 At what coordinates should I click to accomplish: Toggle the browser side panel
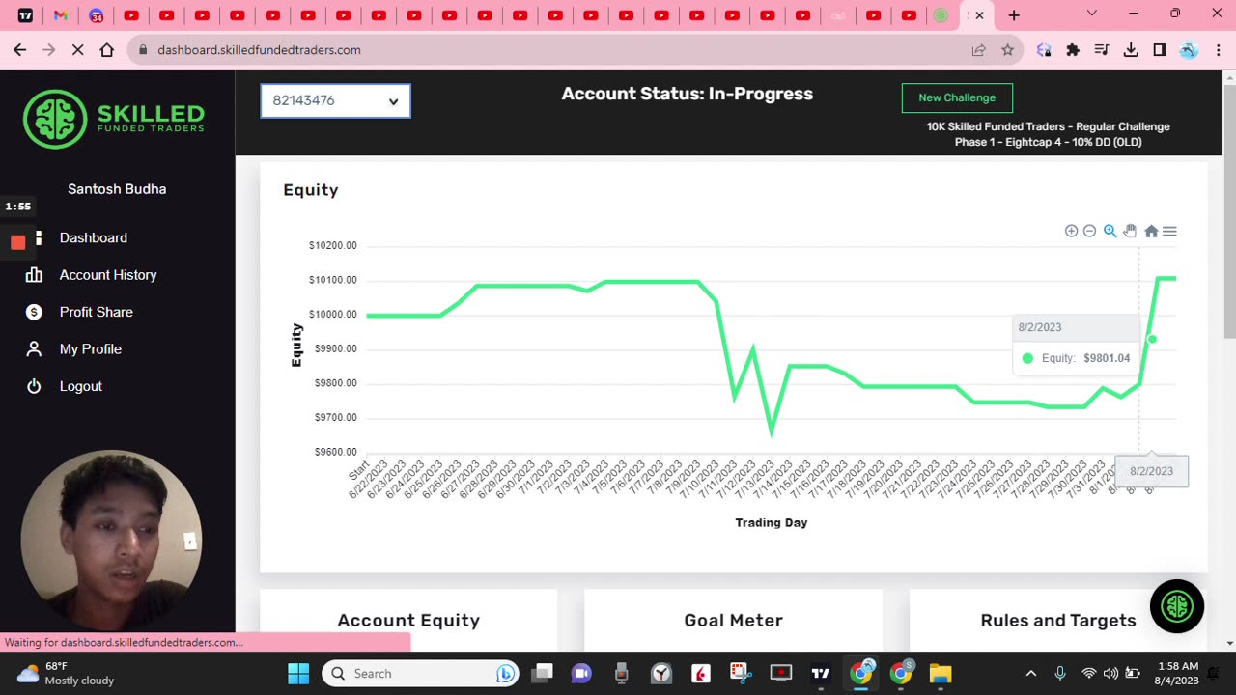click(x=1160, y=50)
